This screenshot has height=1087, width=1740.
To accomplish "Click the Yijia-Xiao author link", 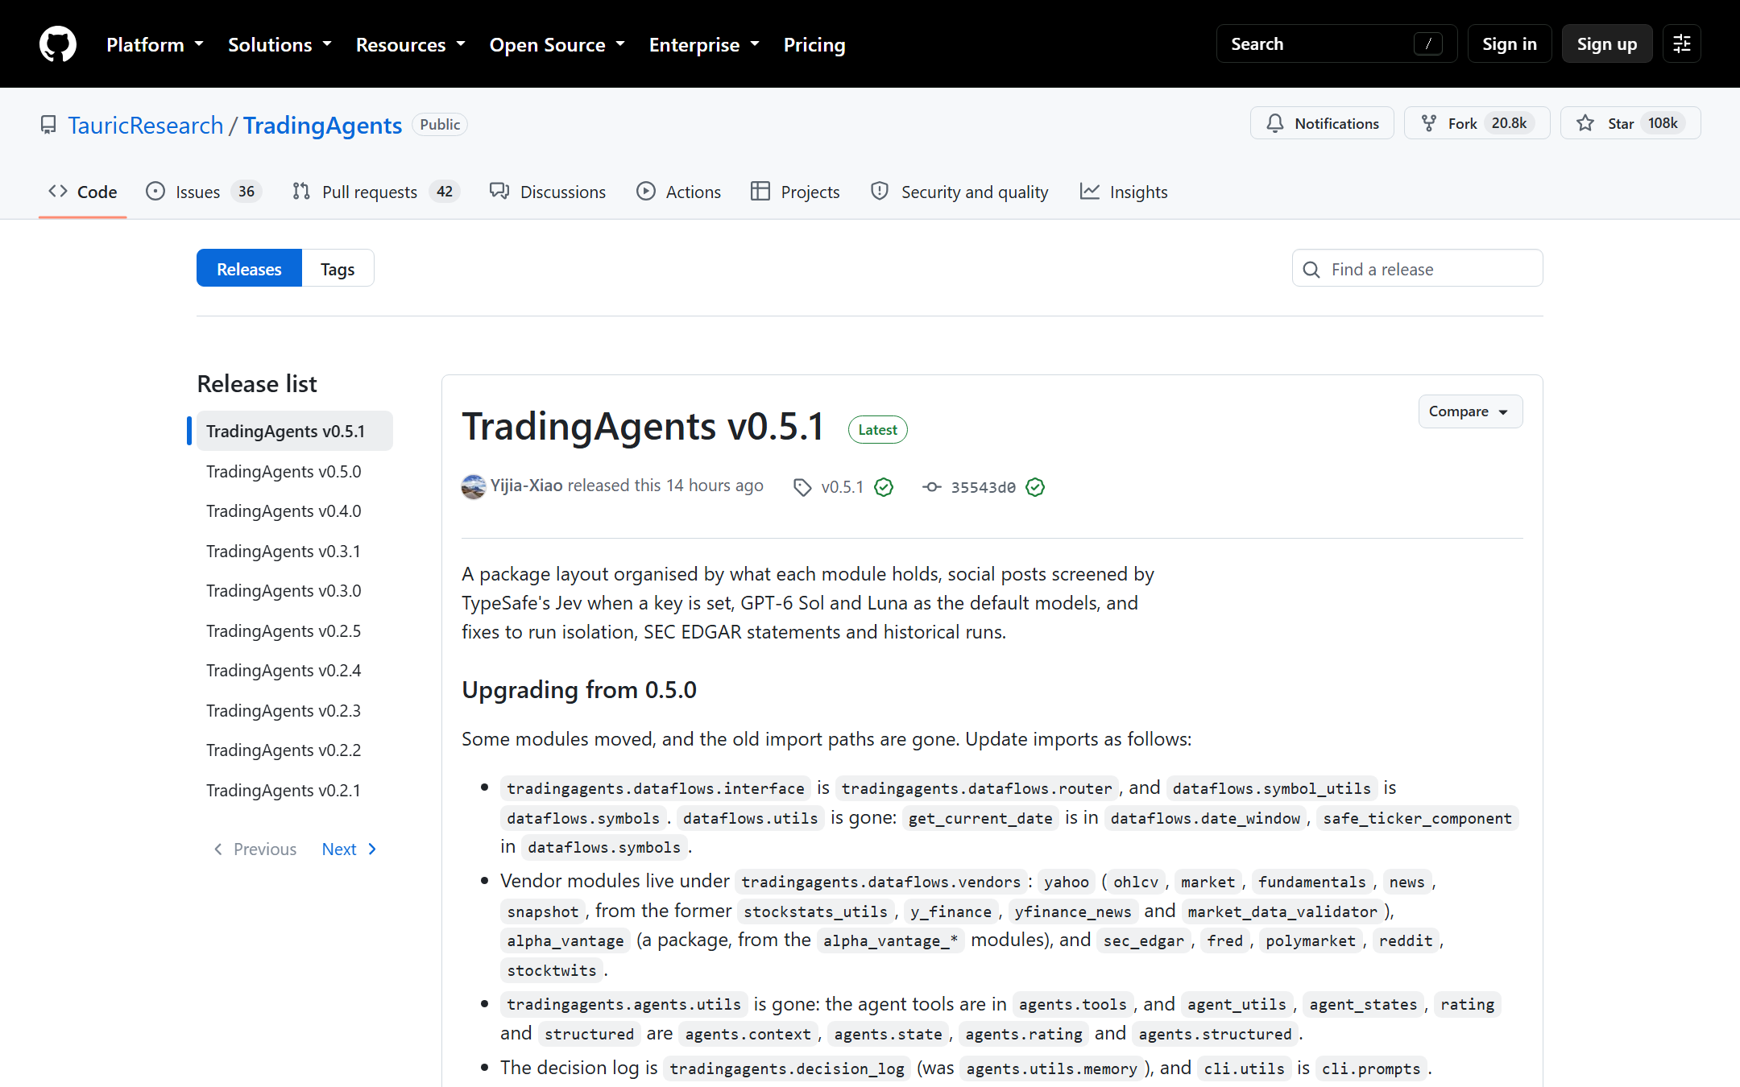I will click(x=526, y=486).
